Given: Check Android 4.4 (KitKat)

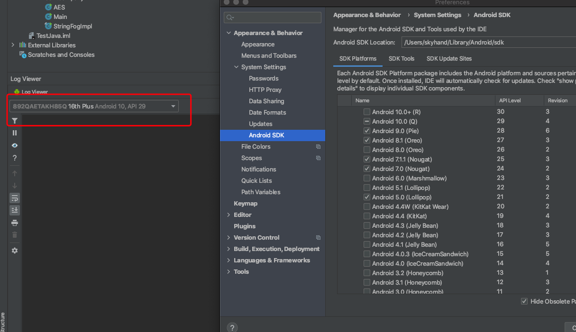Looking at the screenshot, I should click(x=367, y=216).
